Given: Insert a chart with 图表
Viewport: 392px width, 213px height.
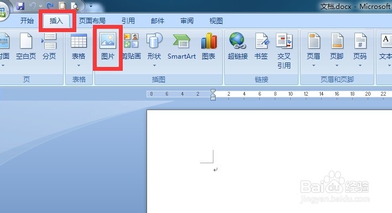Looking at the screenshot, I should coord(209,46).
